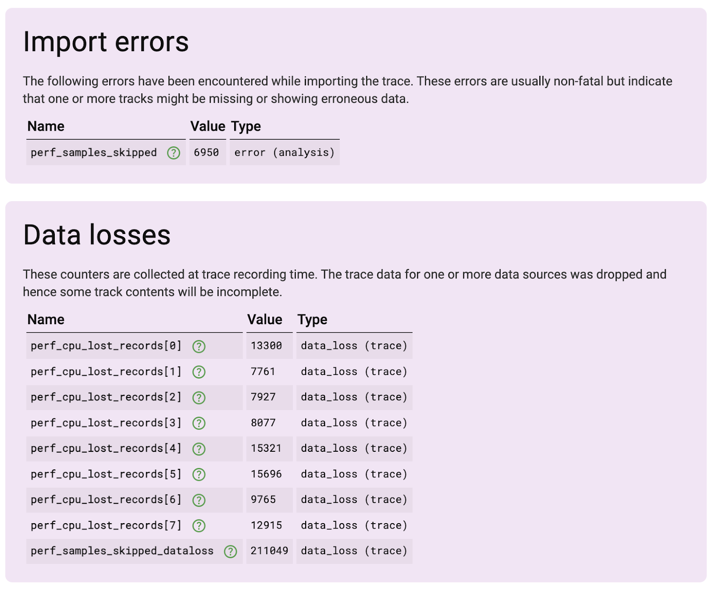The image size is (719, 595).
Task: Click the value 211049 for samples skipped dataloss
Action: point(270,551)
